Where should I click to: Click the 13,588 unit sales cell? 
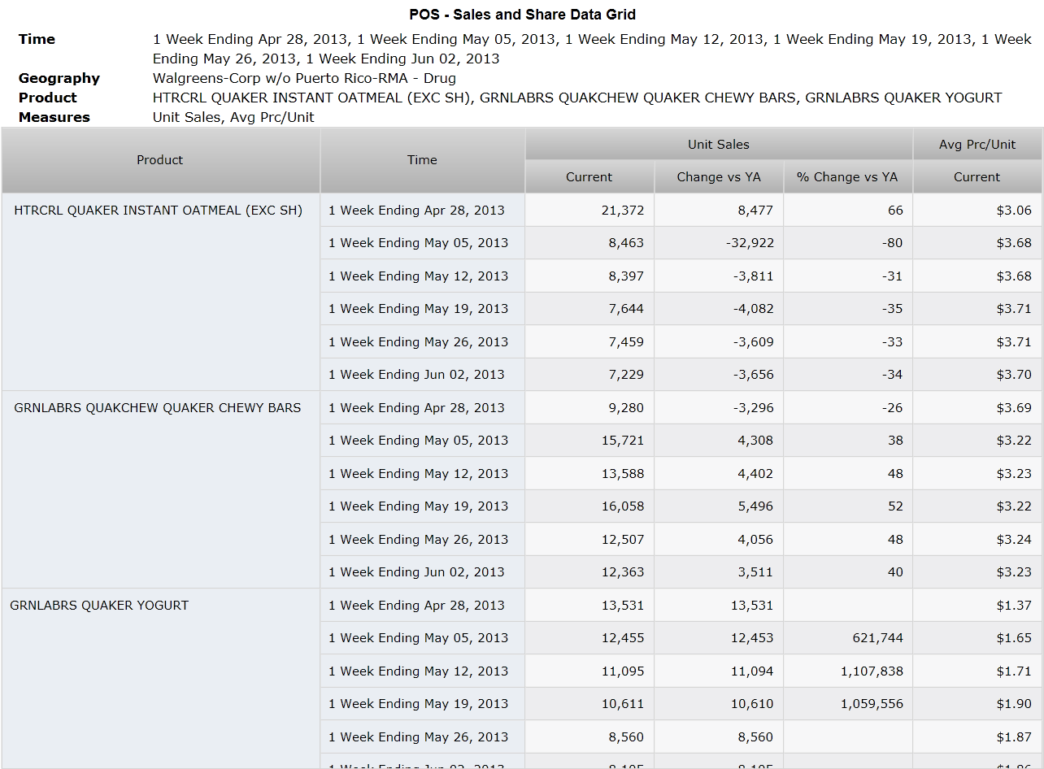point(589,473)
